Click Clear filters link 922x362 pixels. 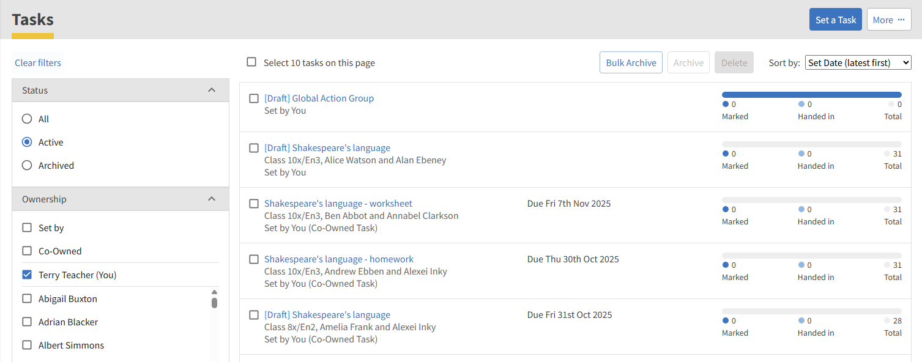click(38, 62)
